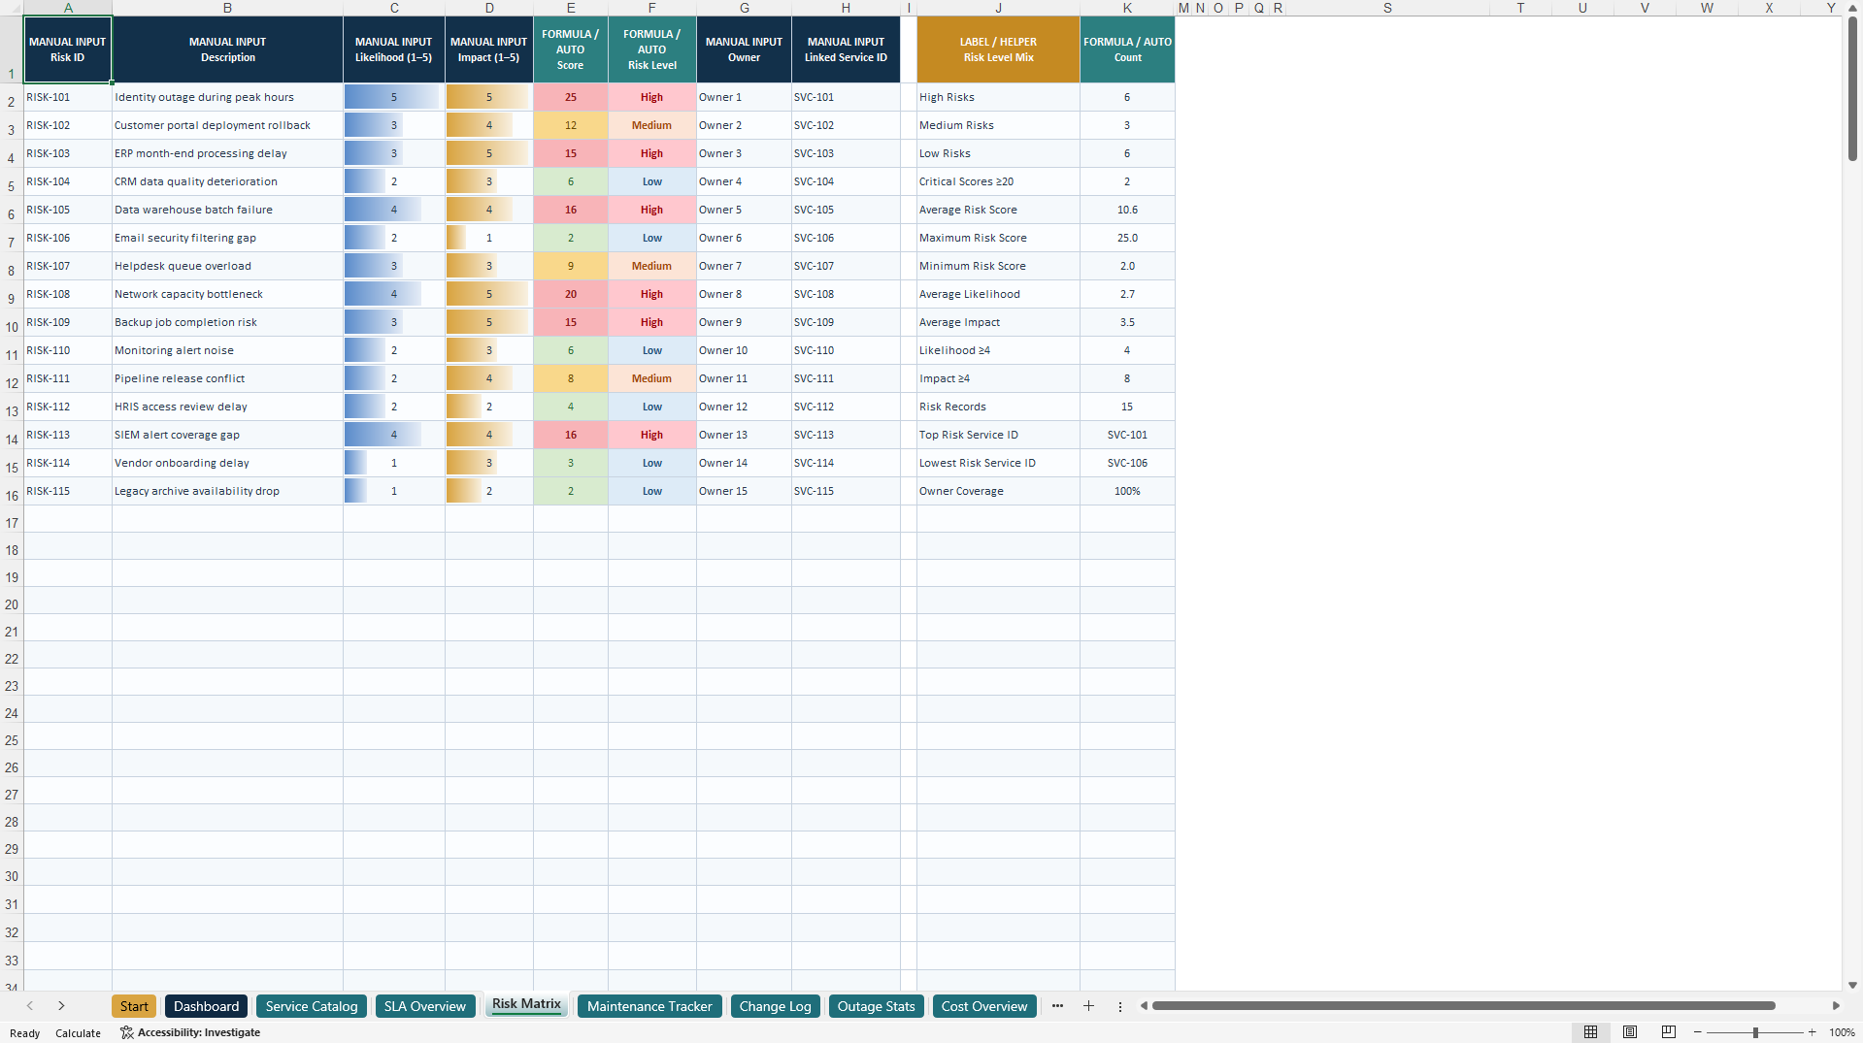The width and height of the screenshot is (1863, 1043).
Task: Switch to SLA Overview sheet
Action: coord(424,1006)
